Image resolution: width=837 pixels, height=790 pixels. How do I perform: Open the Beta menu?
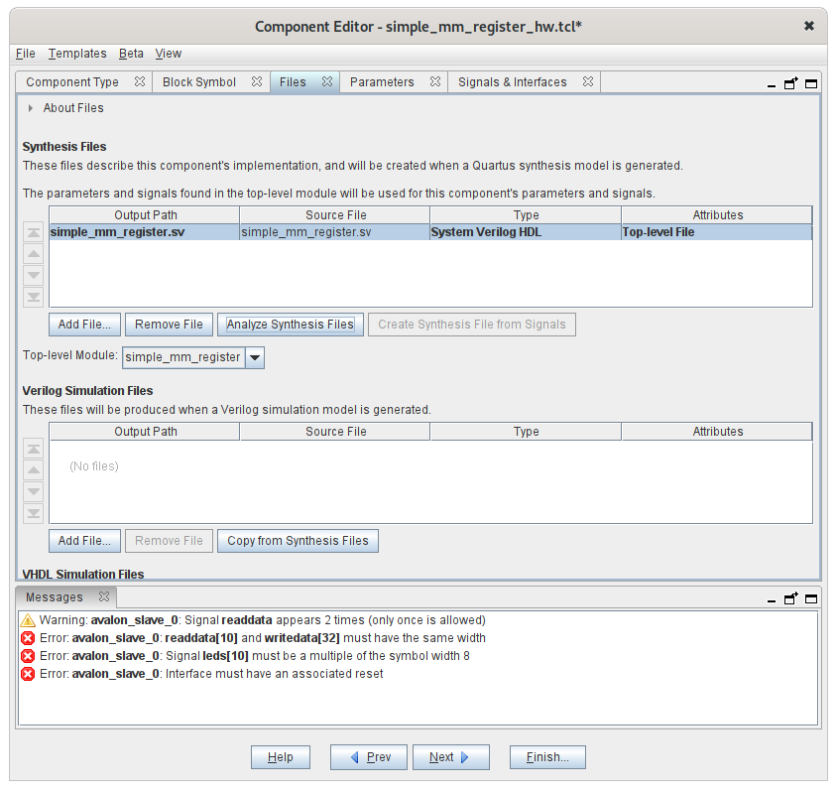tap(131, 54)
